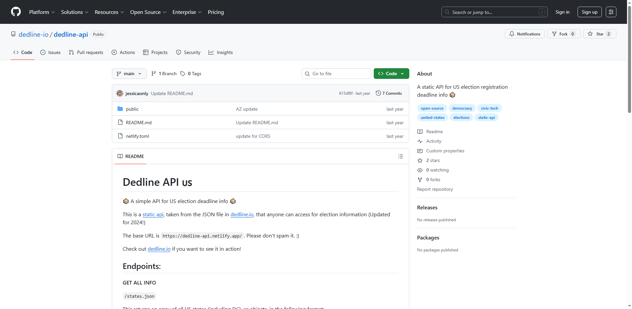Image resolution: width=632 pixels, height=309 pixels.
Task: Click the tags icon showing '0 Tags'
Action: [x=183, y=73]
